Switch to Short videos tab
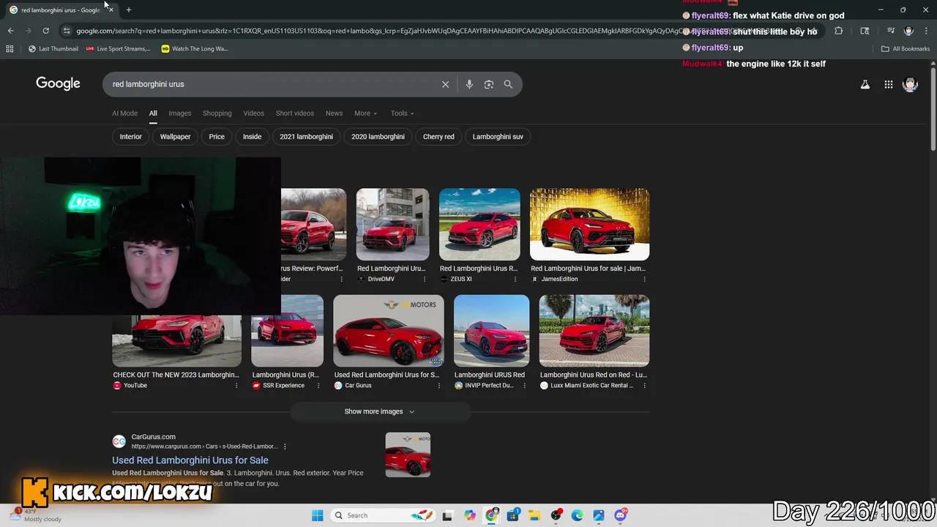 tap(295, 113)
